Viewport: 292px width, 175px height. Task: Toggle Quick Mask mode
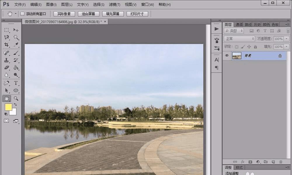coord(6,121)
